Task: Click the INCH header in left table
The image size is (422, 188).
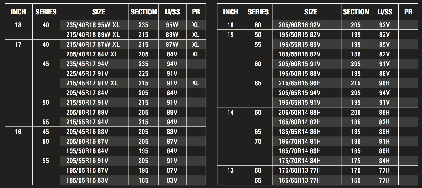Action: point(18,12)
